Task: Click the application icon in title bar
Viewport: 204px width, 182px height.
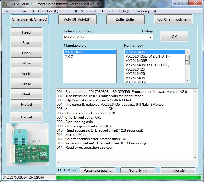Action: click(x=5, y=4)
